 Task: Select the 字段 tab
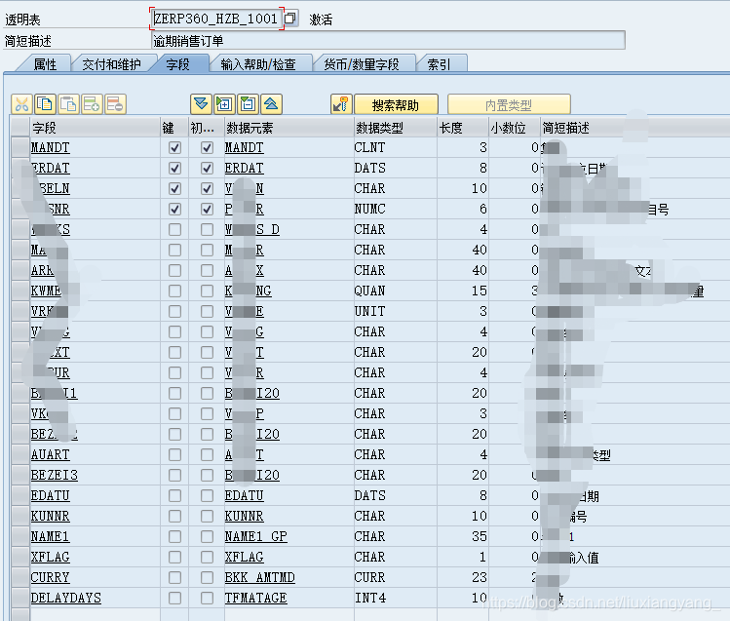(177, 64)
